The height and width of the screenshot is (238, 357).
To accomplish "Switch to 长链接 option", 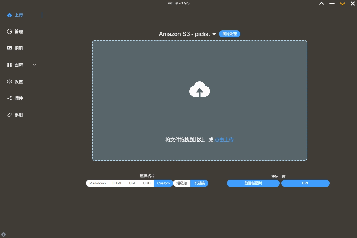I will click(x=199, y=183).
